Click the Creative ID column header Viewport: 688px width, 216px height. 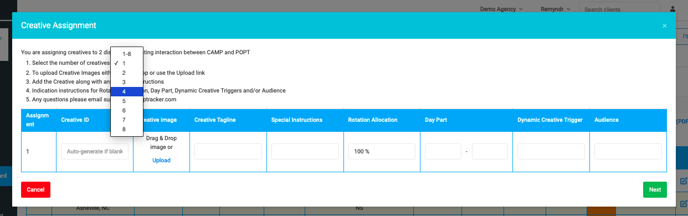coord(75,120)
